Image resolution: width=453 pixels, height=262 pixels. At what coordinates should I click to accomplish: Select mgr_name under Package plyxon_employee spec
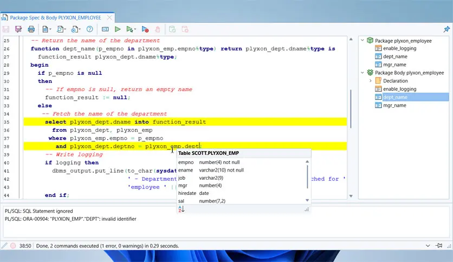click(x=394, y=64)
